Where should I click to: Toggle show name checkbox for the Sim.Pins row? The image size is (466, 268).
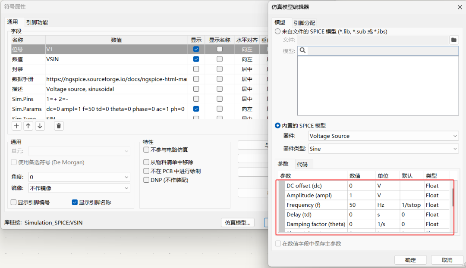pyautogui.click(x=220, y=99)
